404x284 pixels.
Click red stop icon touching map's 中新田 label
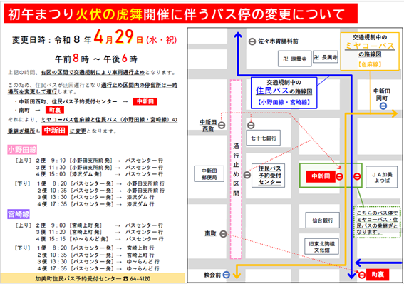point(340,176)
